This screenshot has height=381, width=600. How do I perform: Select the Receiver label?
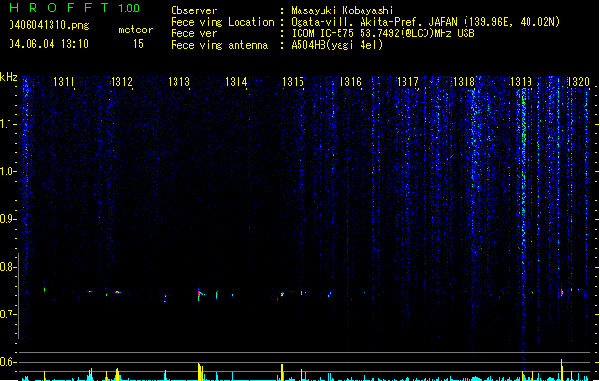[194, 33]
